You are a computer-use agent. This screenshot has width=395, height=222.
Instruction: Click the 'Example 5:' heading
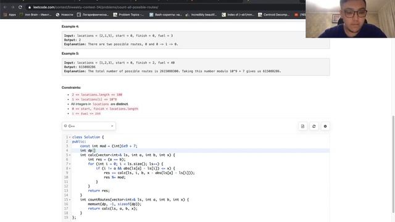(70, 54)
